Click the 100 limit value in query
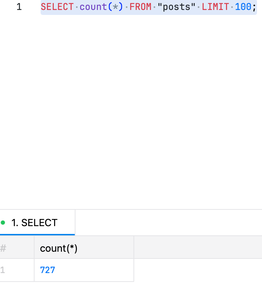 [243, 7]
